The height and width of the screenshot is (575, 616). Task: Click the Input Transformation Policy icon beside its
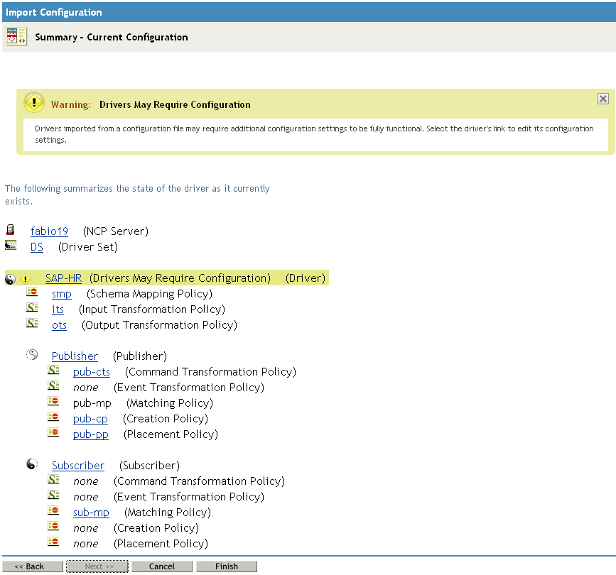[x=32, y=308]
